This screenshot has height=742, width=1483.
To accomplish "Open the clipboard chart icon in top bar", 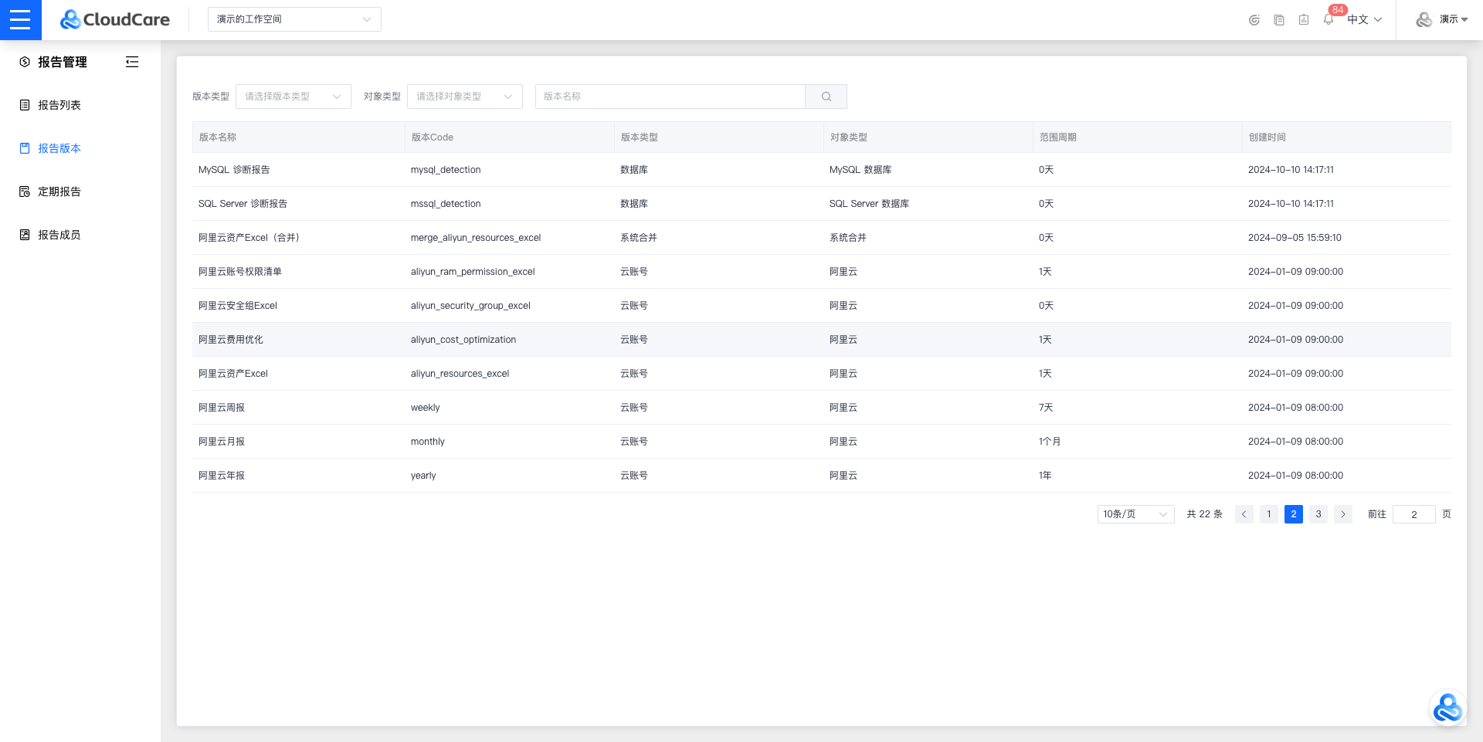I will pos(1304,20).
